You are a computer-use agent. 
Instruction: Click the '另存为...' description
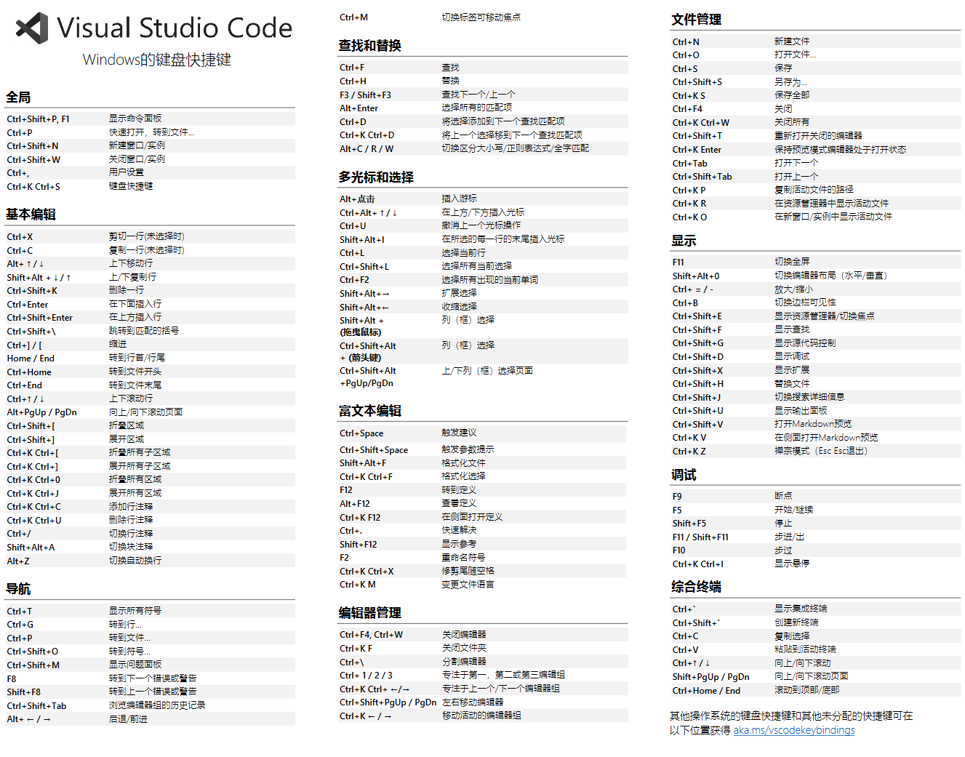click(x=790, y=82)
